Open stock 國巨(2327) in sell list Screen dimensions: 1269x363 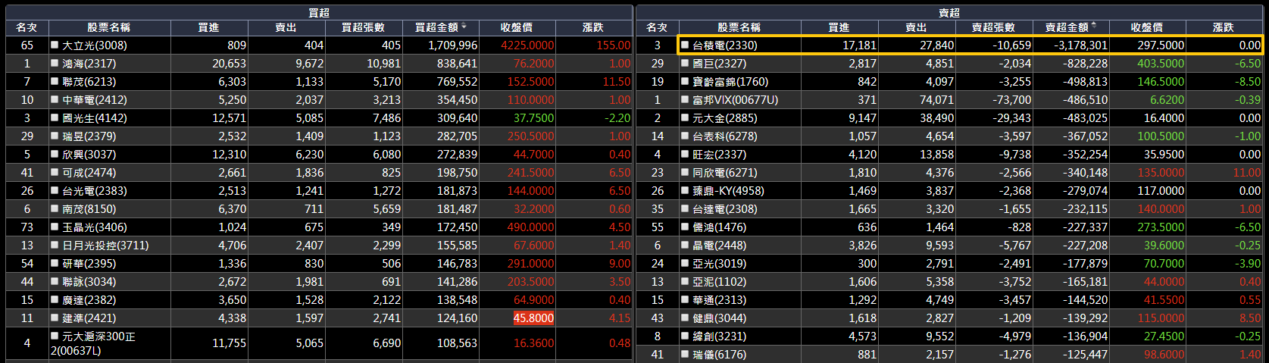click(x=719, y=64)
